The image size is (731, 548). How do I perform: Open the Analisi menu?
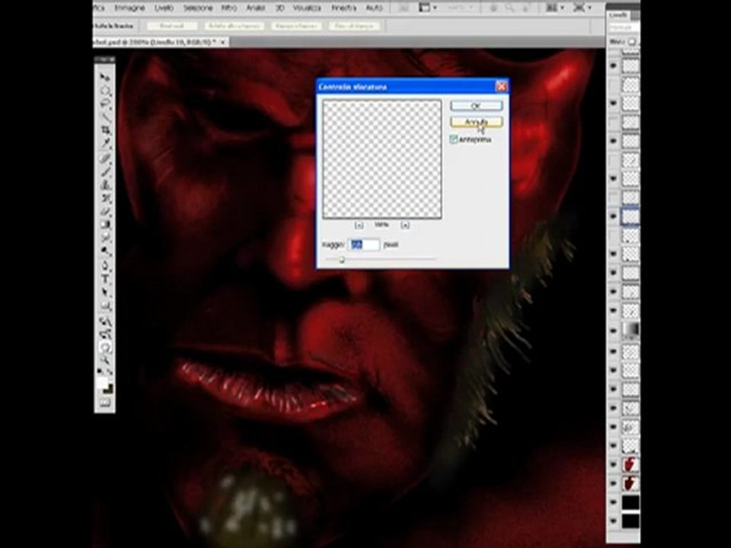(x=256, y=8)
